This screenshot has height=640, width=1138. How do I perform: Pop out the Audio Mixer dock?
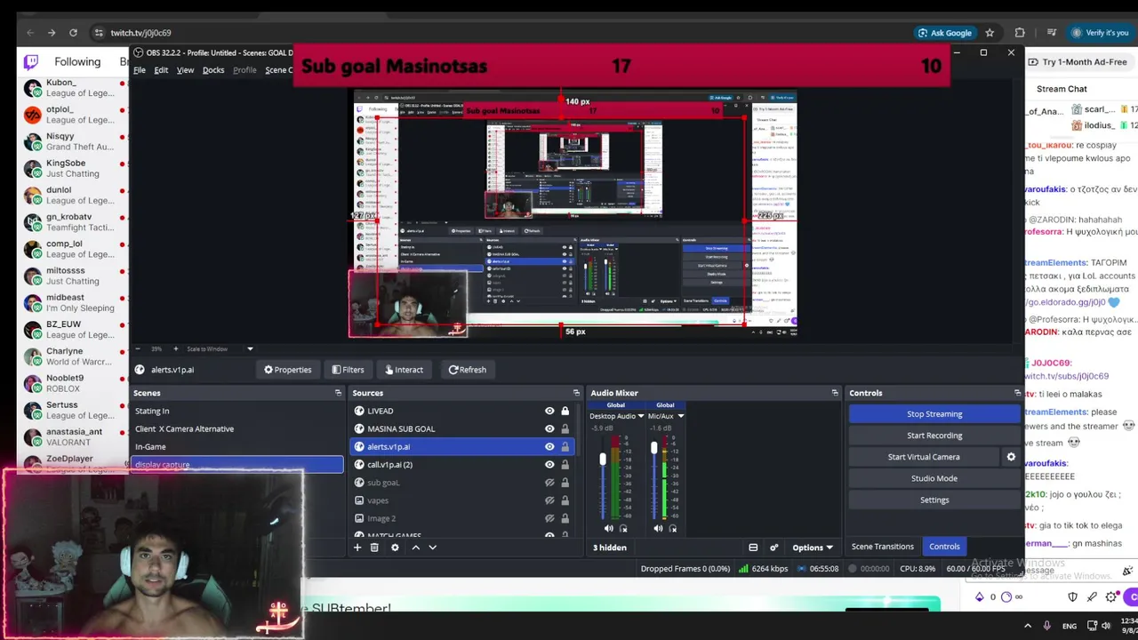click(x=834, y=393)
